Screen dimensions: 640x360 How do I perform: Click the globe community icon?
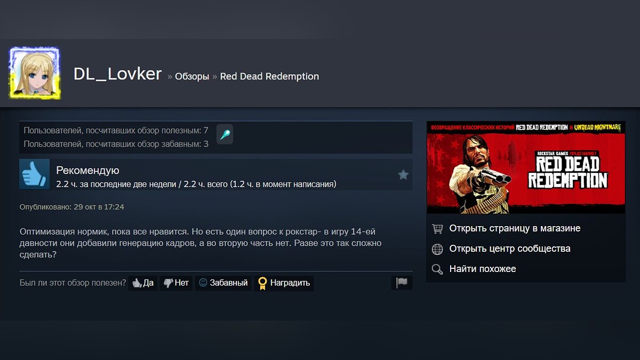pyautogui.click(x=437, y=249)
